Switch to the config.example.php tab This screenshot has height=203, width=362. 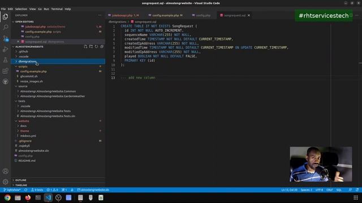166,15
